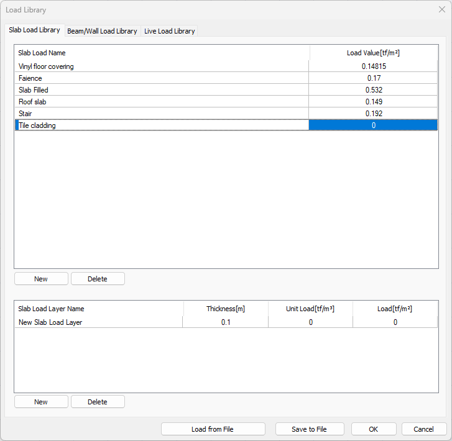The width and height of the screenshot is (452, 441).
Task: Delete the selected slab load
Action: pos(98,279)
